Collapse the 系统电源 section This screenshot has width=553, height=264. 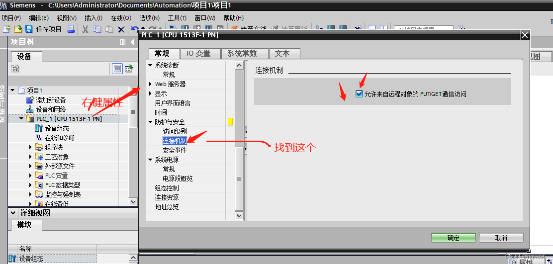point(151,160)
